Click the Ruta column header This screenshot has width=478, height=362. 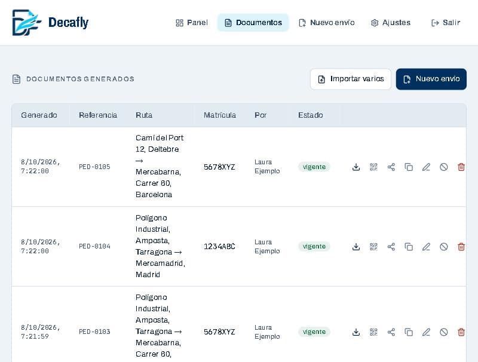point(144,115)
